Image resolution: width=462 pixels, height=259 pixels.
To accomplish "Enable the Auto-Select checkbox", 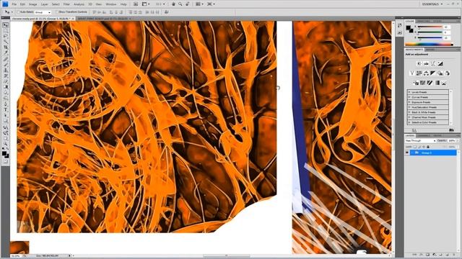I will (x=18, y=12).
